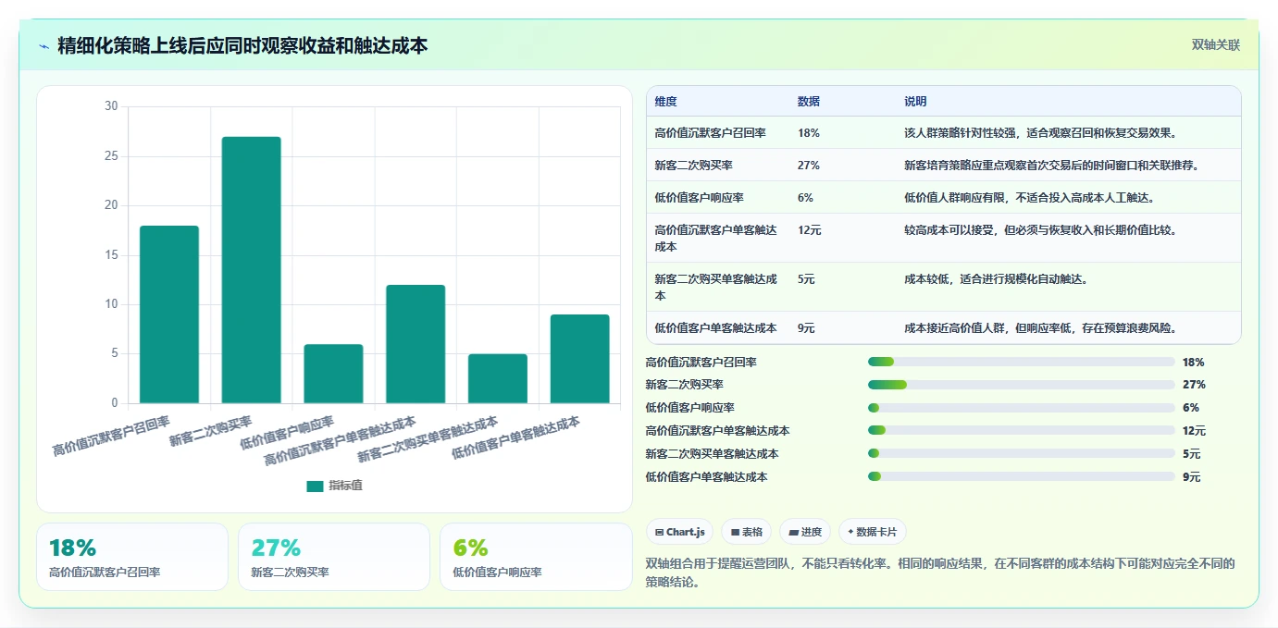Click the 12元 value in table

[x=809, y=229]
